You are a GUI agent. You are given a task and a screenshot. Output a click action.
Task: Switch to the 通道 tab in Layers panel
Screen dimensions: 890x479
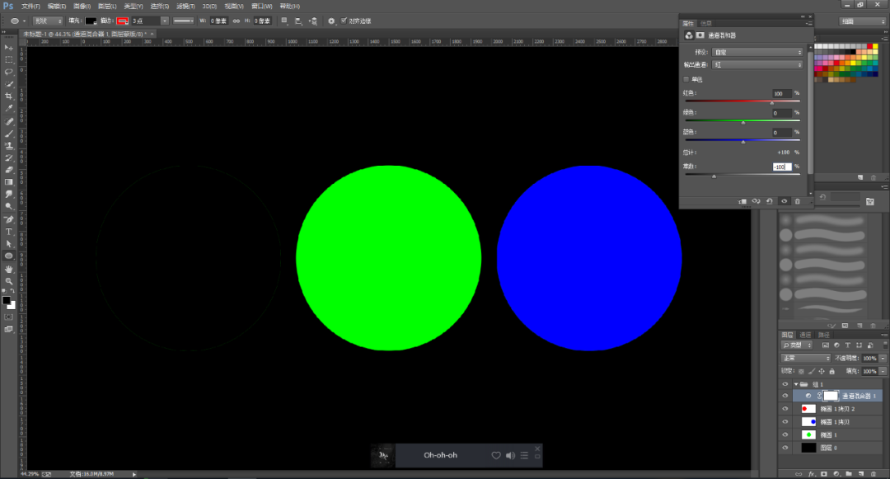coord(805,335)
